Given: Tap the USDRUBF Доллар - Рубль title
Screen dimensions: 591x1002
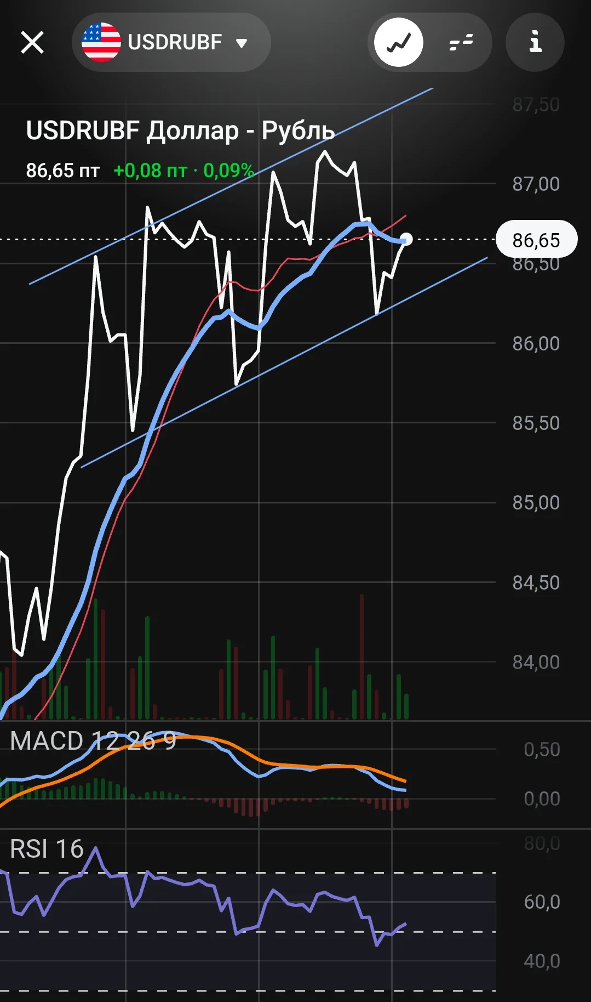Looking at the screenshot, I should [180, 131].
